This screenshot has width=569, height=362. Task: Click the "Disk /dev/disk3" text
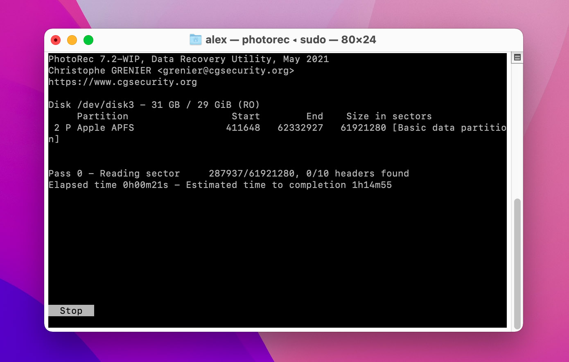pos(91,105)
